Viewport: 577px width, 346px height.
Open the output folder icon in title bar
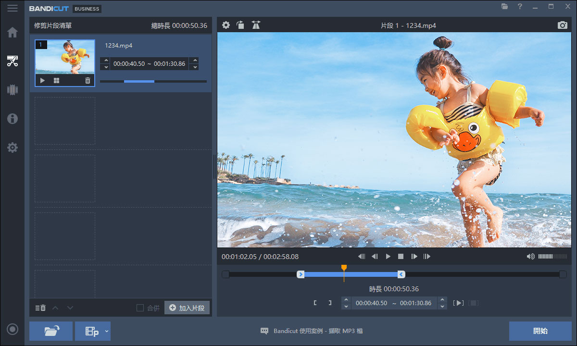(x=504, y=7)
